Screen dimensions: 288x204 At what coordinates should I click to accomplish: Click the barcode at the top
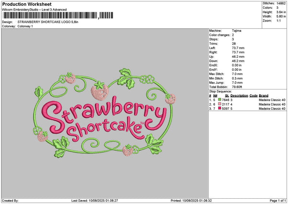[49, 16]
